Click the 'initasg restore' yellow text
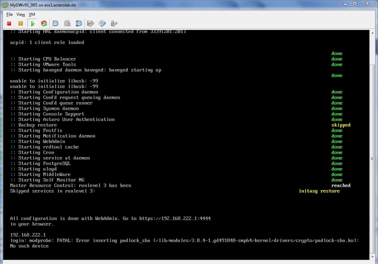The image size is (378, 264). pos(319,191)
